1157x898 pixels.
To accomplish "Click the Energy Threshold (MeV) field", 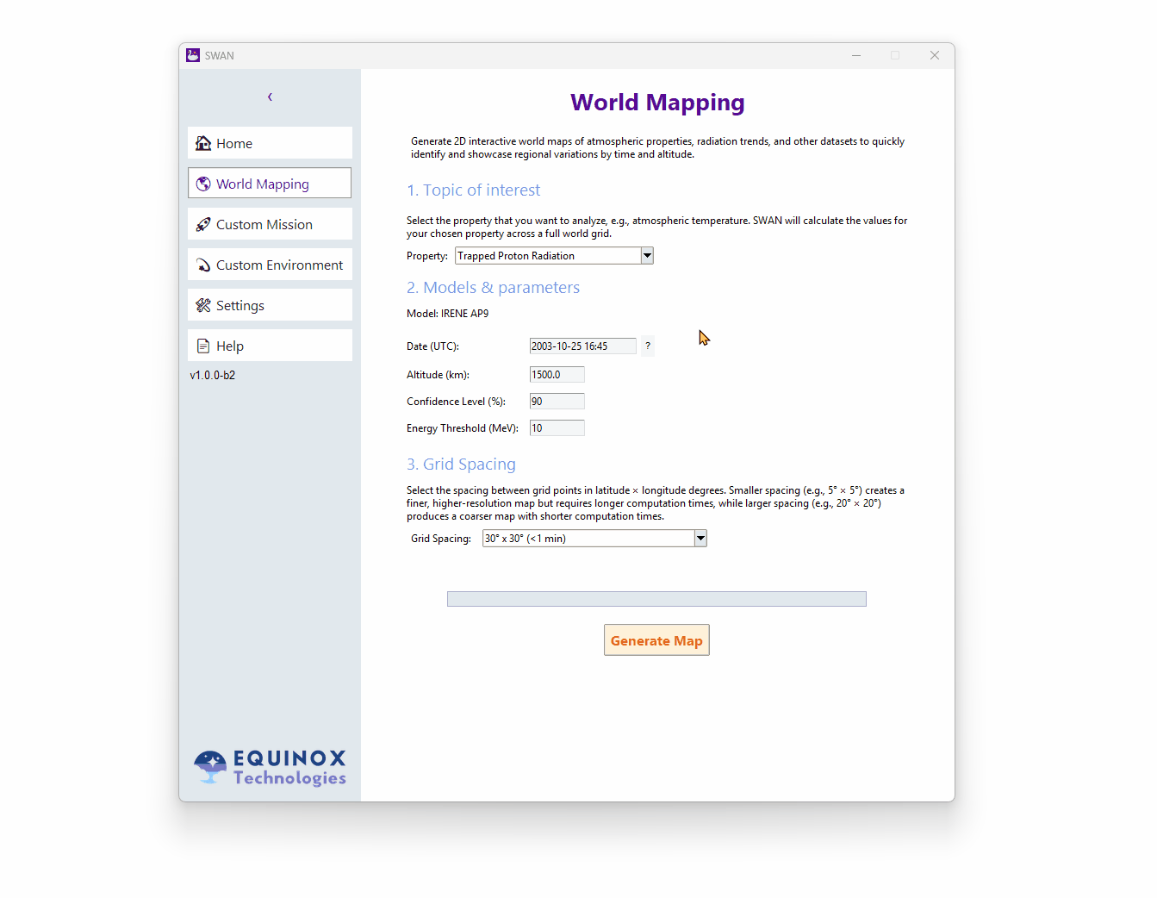I will point(557,428).
